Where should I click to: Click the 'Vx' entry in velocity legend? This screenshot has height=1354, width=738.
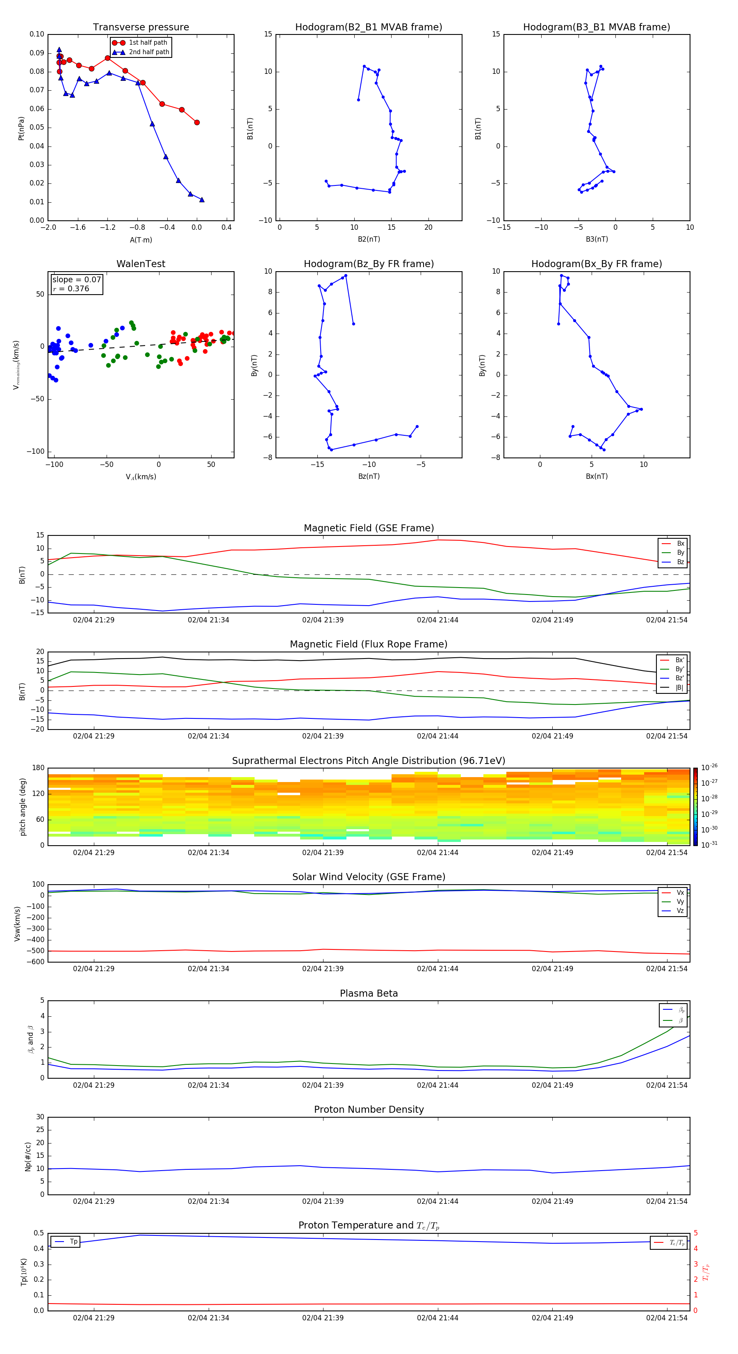point(673,892)
